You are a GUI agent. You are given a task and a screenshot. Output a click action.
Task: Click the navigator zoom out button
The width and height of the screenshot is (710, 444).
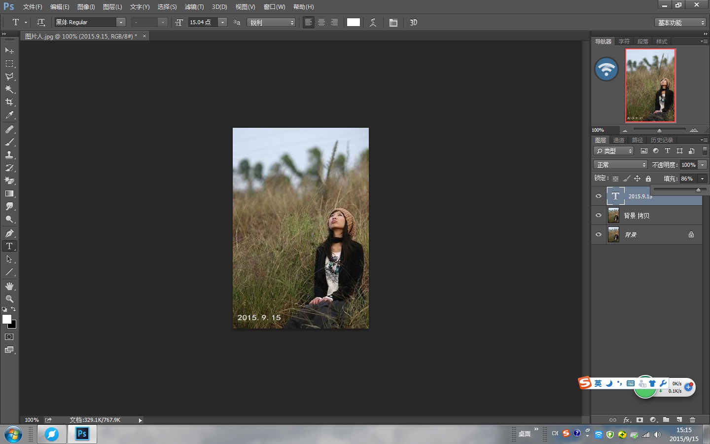tap(625, 130)
